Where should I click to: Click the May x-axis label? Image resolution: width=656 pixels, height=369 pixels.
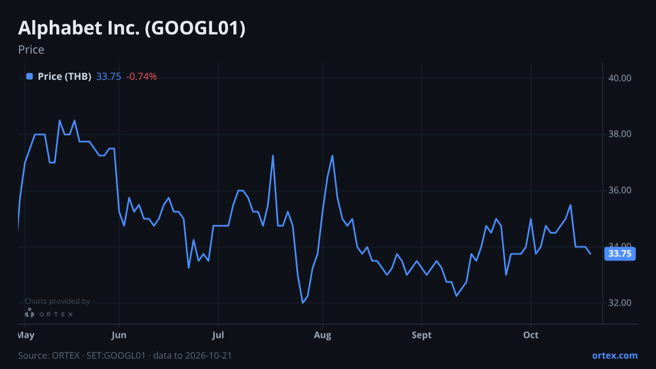point(26,335)
